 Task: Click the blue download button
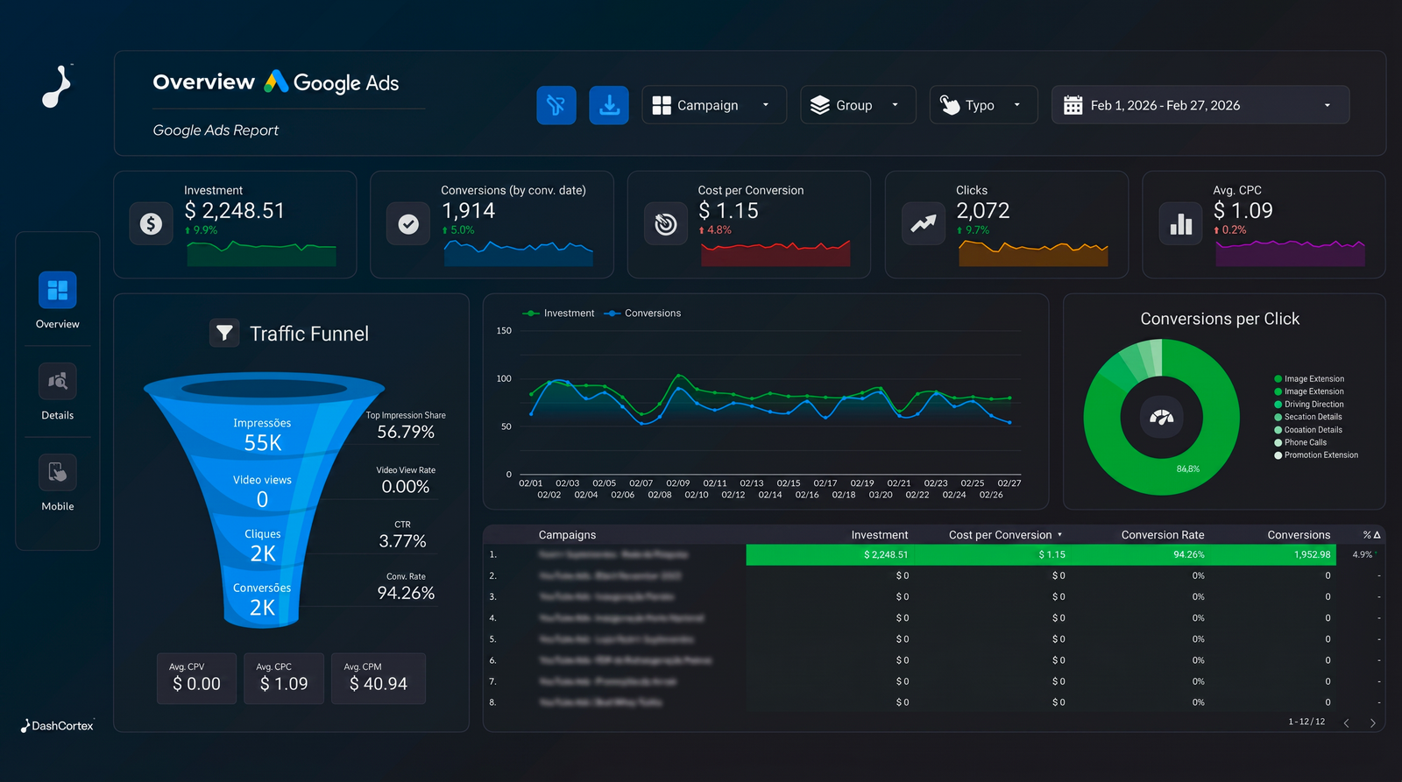tap(609, 105)
